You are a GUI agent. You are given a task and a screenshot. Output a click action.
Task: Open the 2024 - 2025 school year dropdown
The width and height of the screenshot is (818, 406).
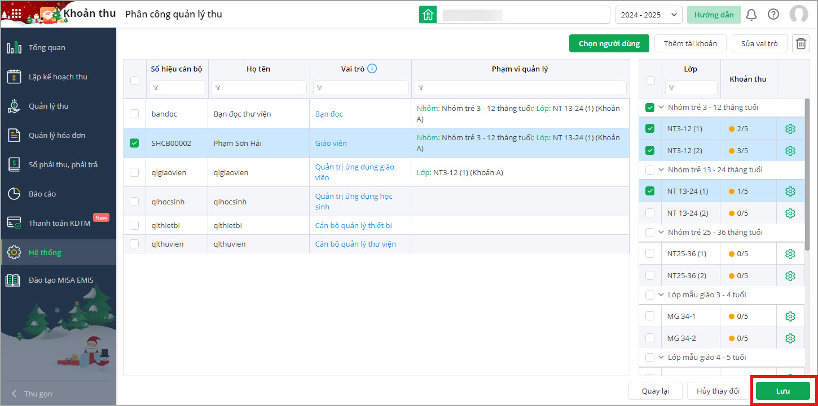648,15
